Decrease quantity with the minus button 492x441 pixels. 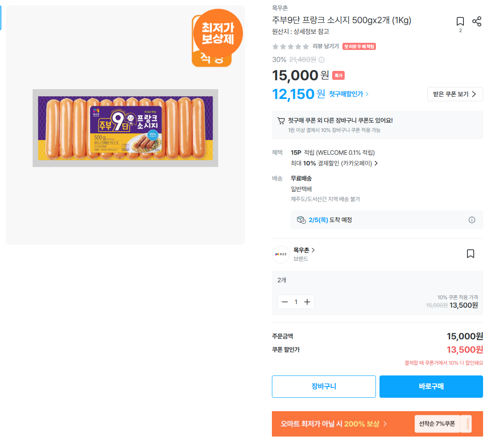pos(285,302)
